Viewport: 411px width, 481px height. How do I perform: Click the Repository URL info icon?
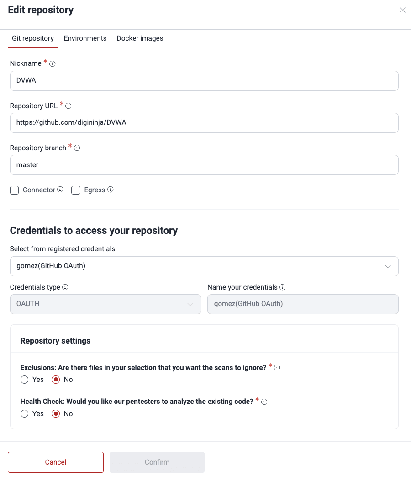pyautogui.click(x=68, y=106)
